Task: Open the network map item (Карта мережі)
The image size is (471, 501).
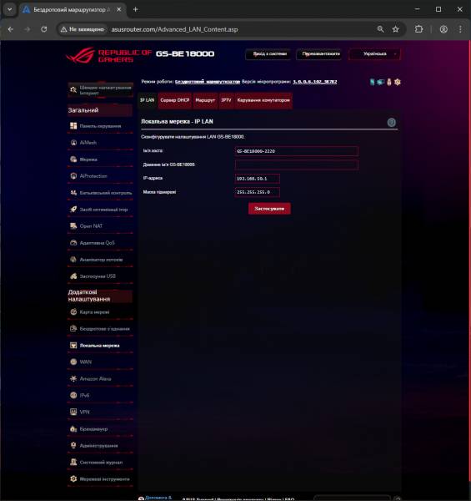Action: point(100,311)
